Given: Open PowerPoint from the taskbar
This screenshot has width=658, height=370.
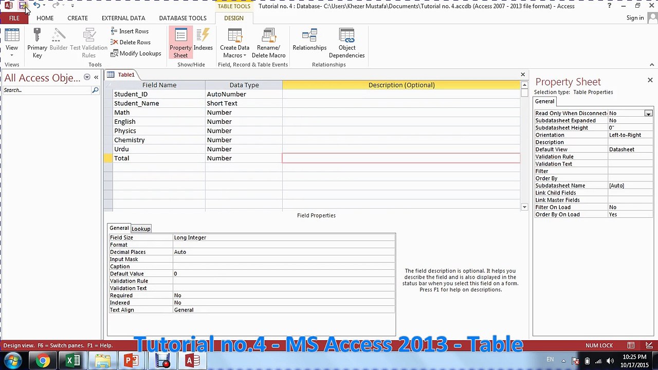Looking at the screenshot, I should [132, 361].
